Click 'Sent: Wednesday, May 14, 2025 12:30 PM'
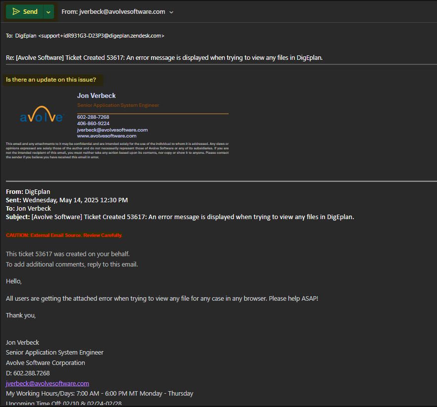The image size is (437, 407). click(67, 200)
